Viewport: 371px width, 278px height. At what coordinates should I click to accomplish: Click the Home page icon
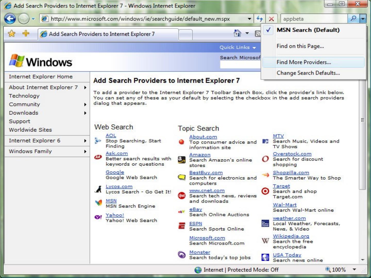(x=237, y=33)
